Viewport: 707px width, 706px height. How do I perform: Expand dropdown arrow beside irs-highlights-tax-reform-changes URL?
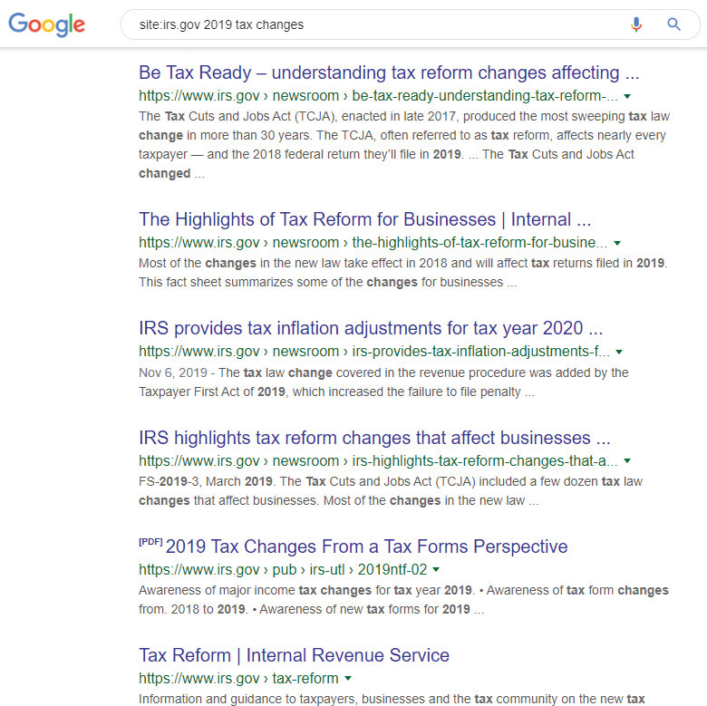click(627, 461)
